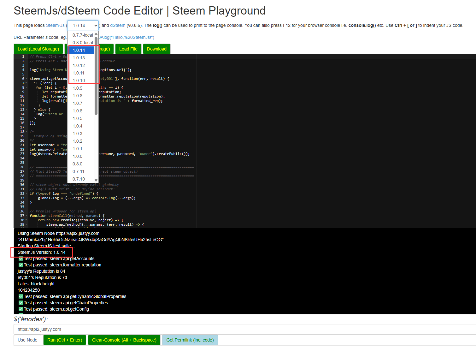Select the 1.0.2 version option

pyautogui.click(x=81, y=141)
